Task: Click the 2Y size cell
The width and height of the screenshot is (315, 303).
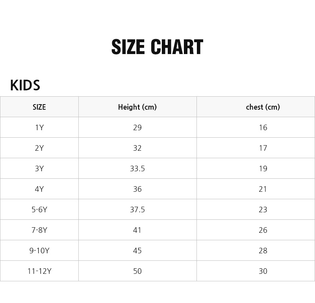Action: click(x=39, y=148)
